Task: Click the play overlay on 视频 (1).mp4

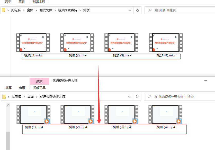Action: 47,121
